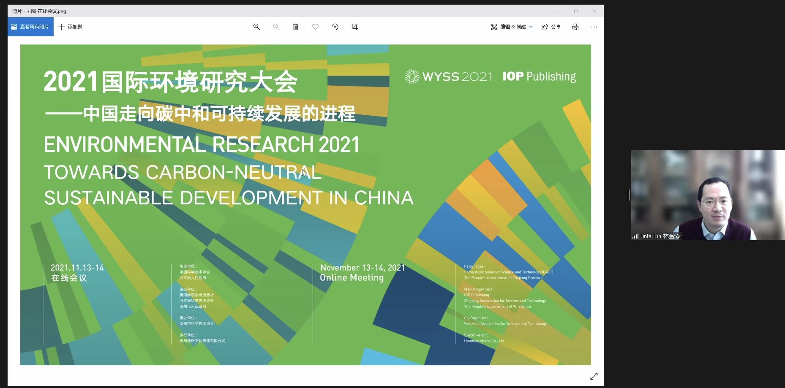Click the conference poster image
The image size is (785, 388).
point(305,205)
